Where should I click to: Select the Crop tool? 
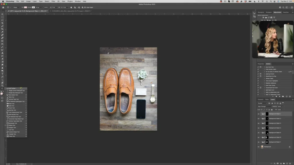tap(2, 29)
